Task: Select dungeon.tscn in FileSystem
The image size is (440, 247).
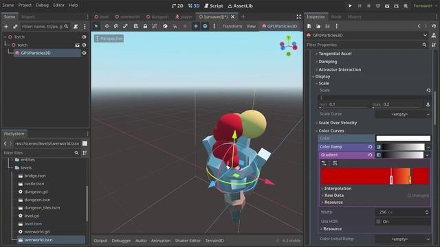Action: (x=37, y=200)
